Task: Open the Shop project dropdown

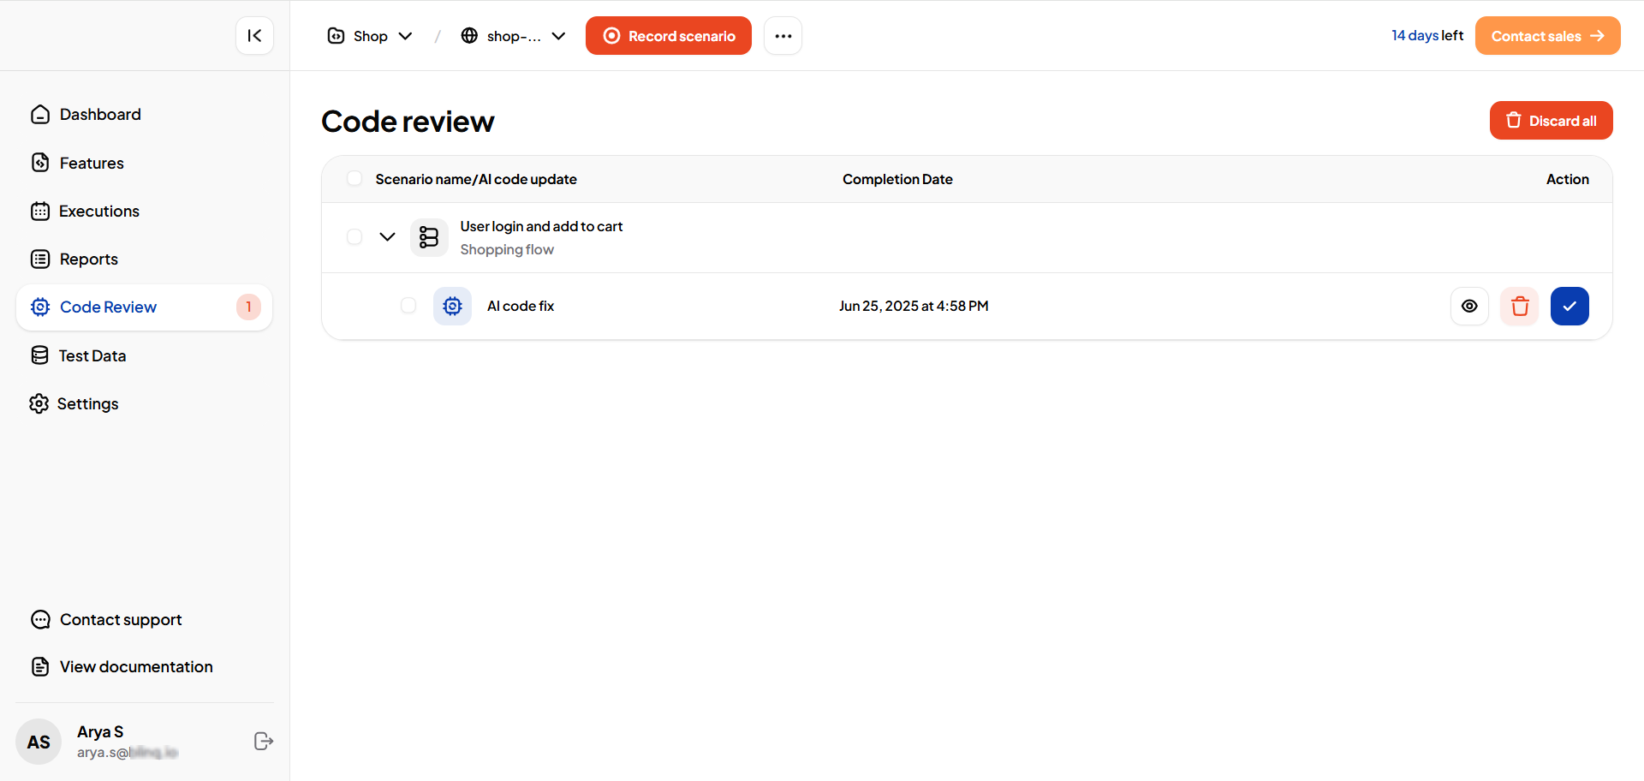Action: coord(370,36)
